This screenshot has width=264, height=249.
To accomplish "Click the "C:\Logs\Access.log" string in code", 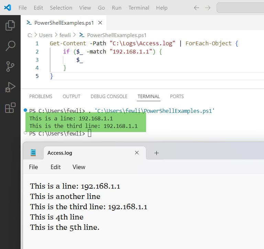I will point(142,43).
